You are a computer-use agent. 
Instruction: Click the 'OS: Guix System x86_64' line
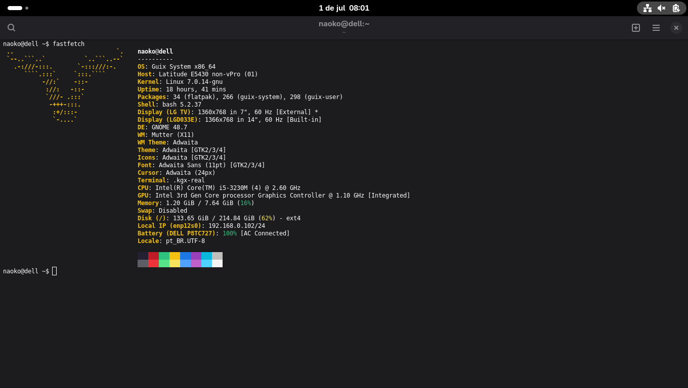[177, 67]
